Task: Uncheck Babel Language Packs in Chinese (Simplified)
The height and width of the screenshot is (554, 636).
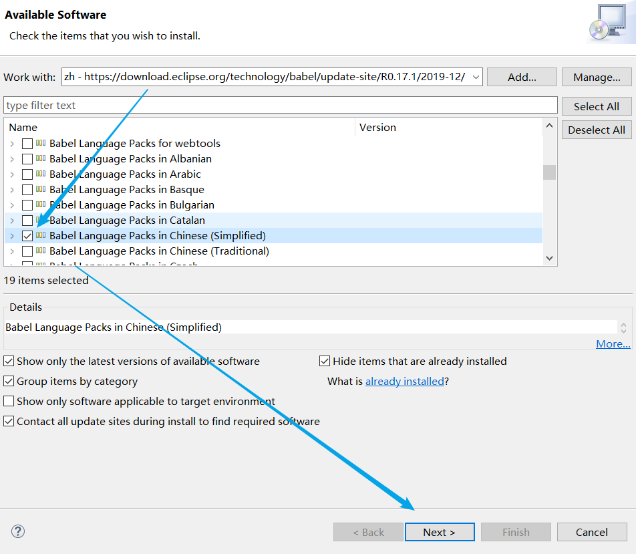Action: coord(27,236)
